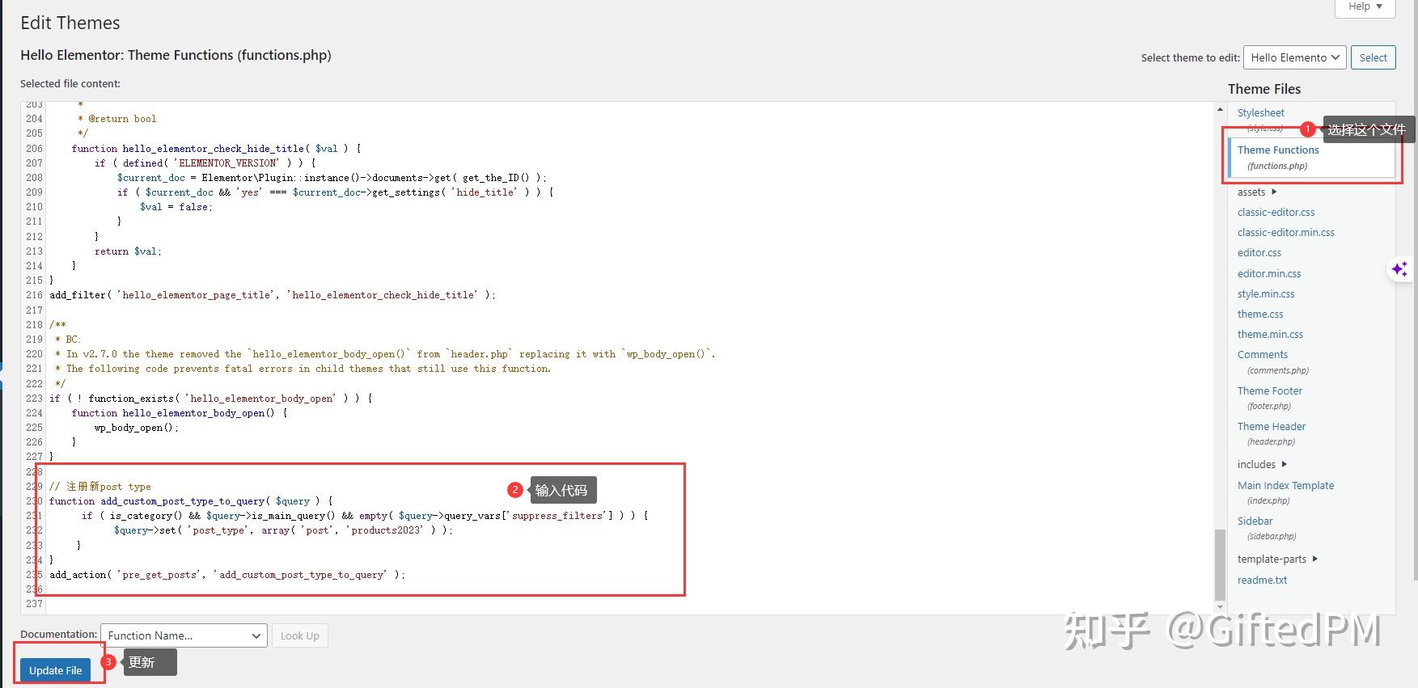The image size is (1418, 688).
Task: Click the '$val = false;' code line
Action: point(176,207)
